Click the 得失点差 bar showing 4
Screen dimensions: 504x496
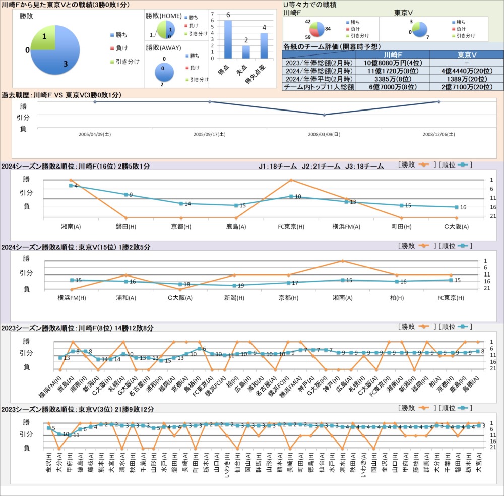[264, 46]
